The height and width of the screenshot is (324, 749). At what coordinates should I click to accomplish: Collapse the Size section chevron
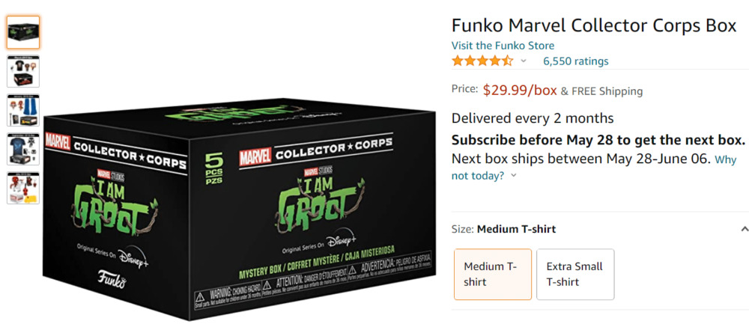click(744, 230)
